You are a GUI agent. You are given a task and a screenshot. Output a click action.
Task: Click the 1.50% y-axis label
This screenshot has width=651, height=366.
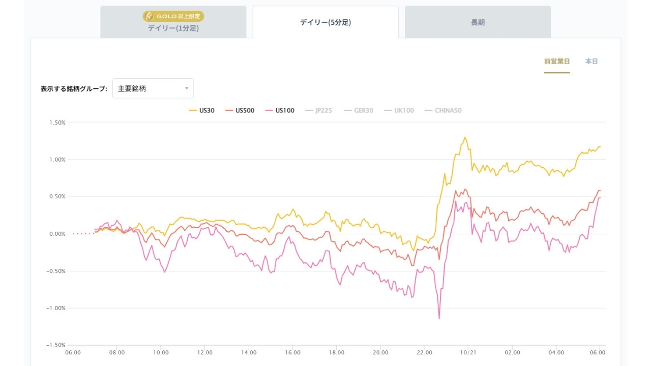pyautogui.click(x=57, y=123)
